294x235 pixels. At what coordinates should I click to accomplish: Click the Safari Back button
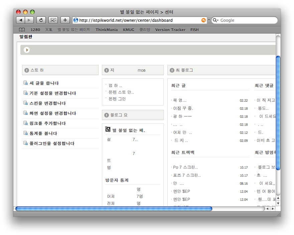coord(20,20)
